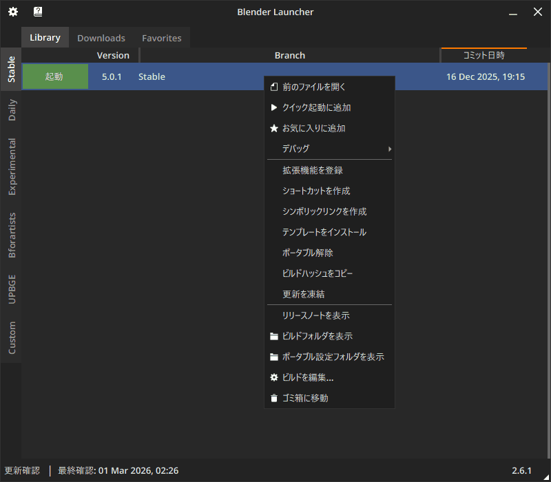Select the Daily side tab

coord(12,110)
